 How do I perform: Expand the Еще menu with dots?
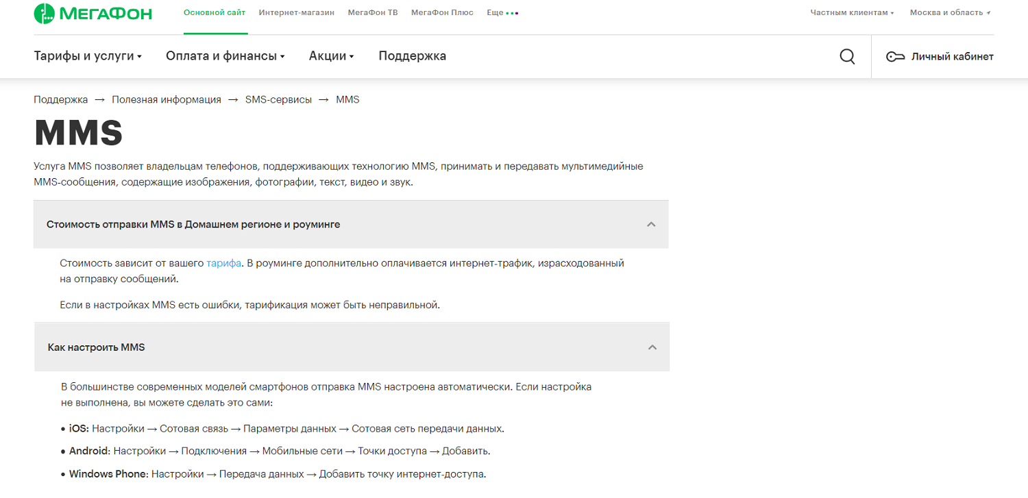(x=502, y=12)
